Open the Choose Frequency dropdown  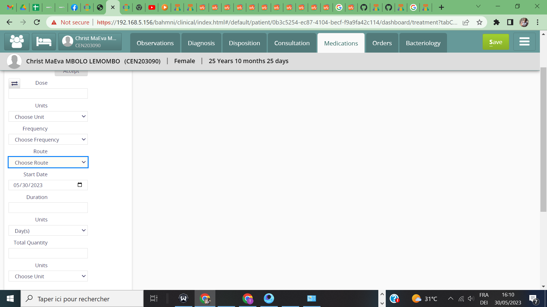coord(48,139)
